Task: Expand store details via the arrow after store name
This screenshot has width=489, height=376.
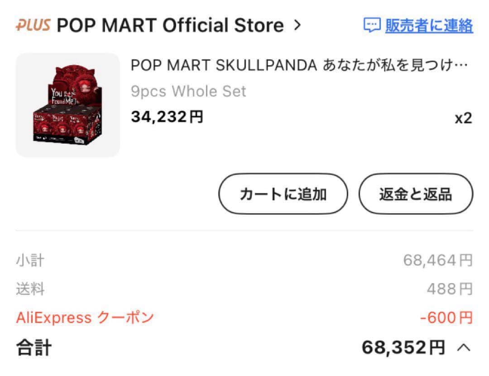Action: pyautogui.click(x=297, y=26)
